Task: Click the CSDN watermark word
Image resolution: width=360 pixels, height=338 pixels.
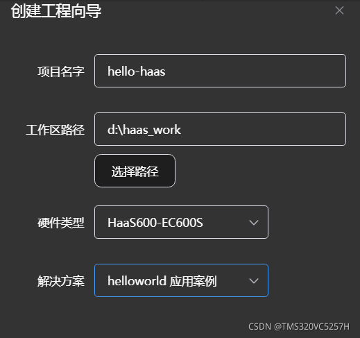Action: [259, 327]
